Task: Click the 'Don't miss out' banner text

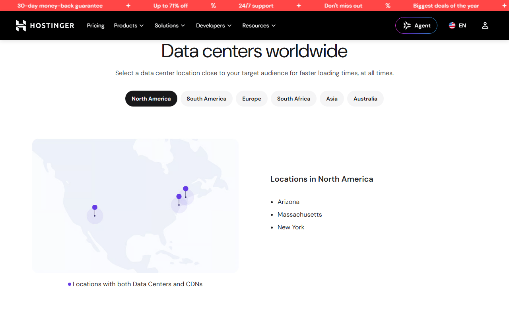Action: tap(343, 6)
